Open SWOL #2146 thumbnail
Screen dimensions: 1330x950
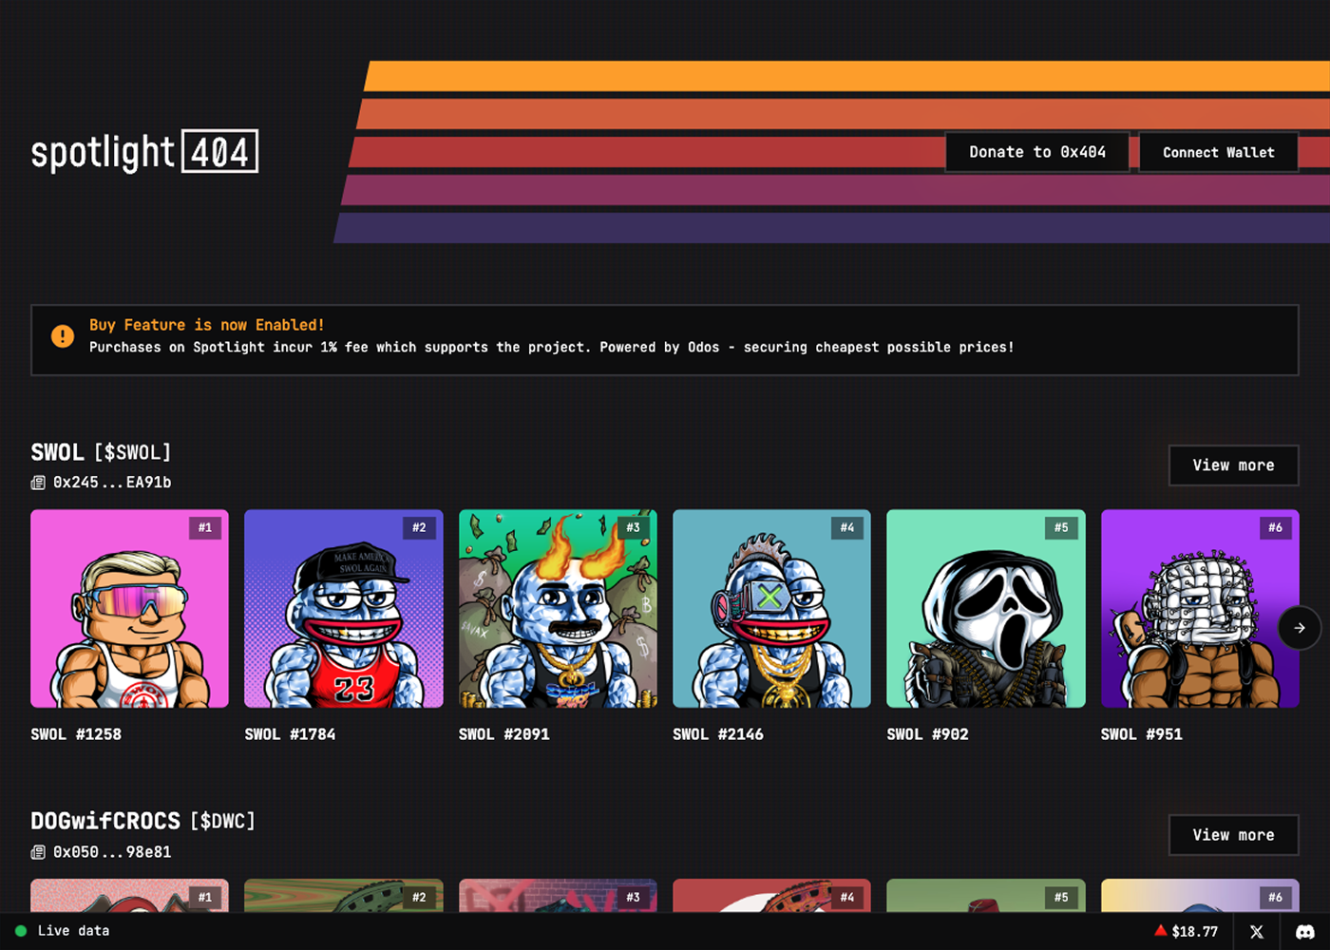771,609
